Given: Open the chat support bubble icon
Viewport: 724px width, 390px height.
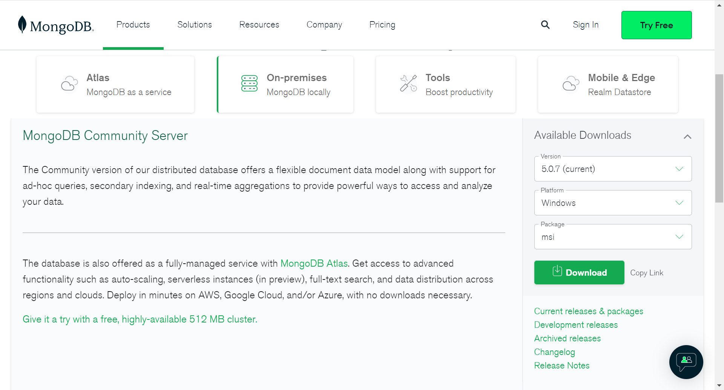Looking at the screenshot, I should [686, 362].
